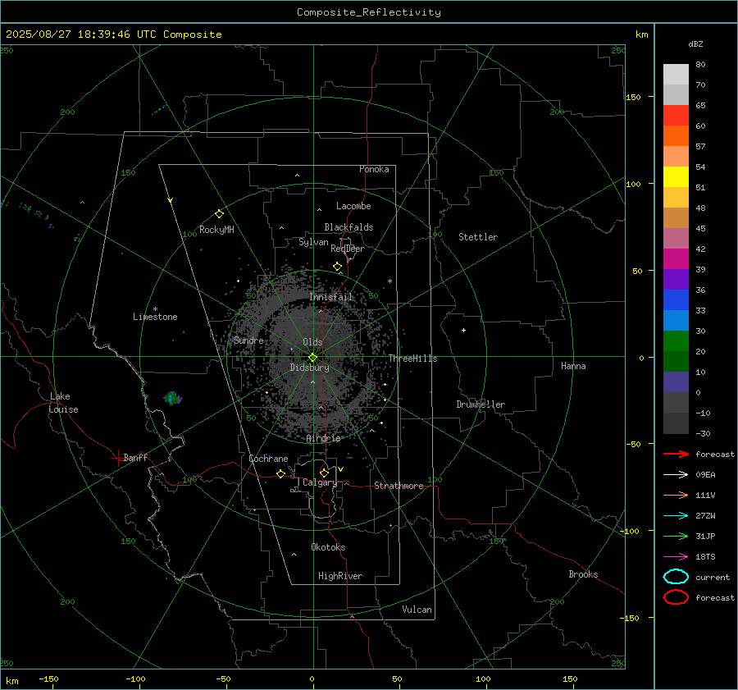Click the Lacombe label
Screen dimensions: 738x690
point(353,206)
